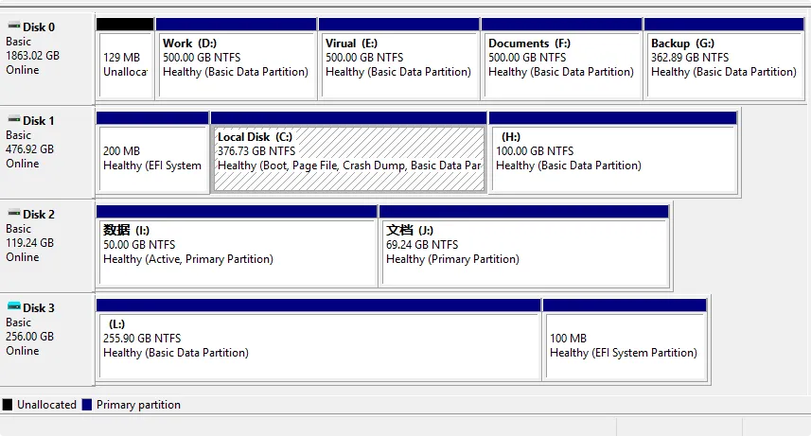Click the Unallocated legend label
Image resolution: width=811 pixels, height=436 pixels.
[46, 405]
